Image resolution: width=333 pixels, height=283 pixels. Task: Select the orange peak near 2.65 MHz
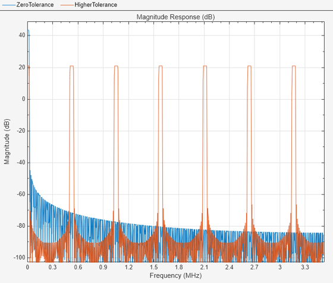point(249,66)
